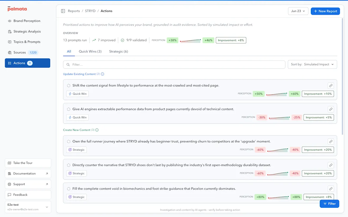The height and width of the screenshot is (217, 348).
Task: Click 'Improvement: +10%' badge
Action: pyautogui.click(x=318, y=94)
